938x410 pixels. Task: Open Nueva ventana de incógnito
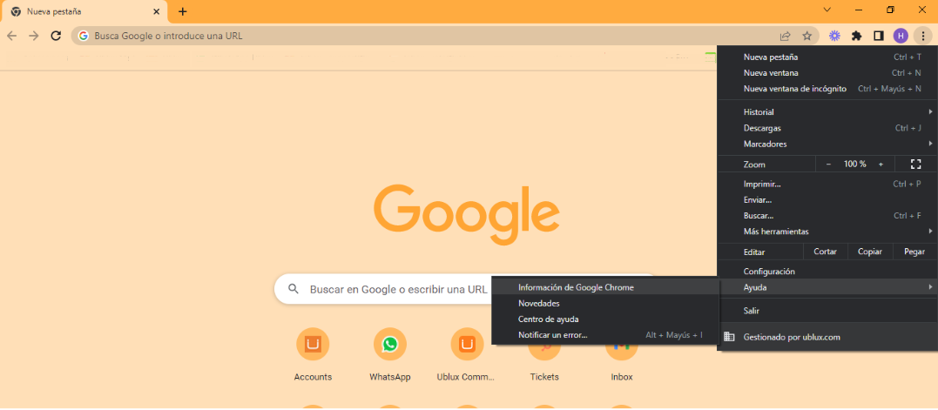827,89
